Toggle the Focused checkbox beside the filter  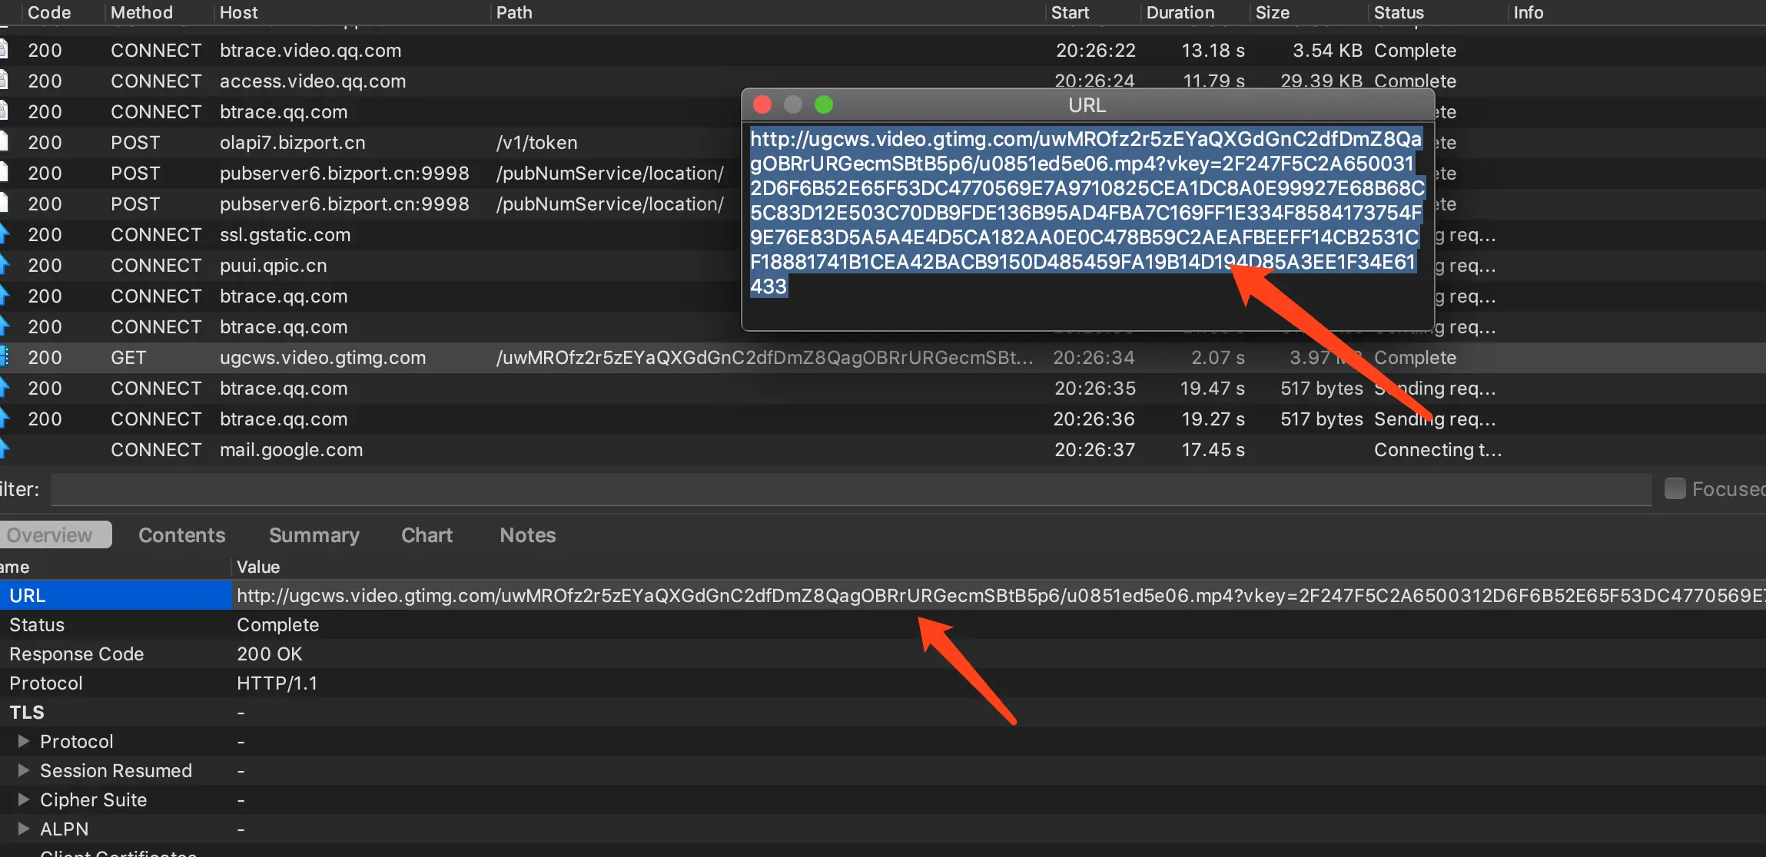[x=1675, y=488]
